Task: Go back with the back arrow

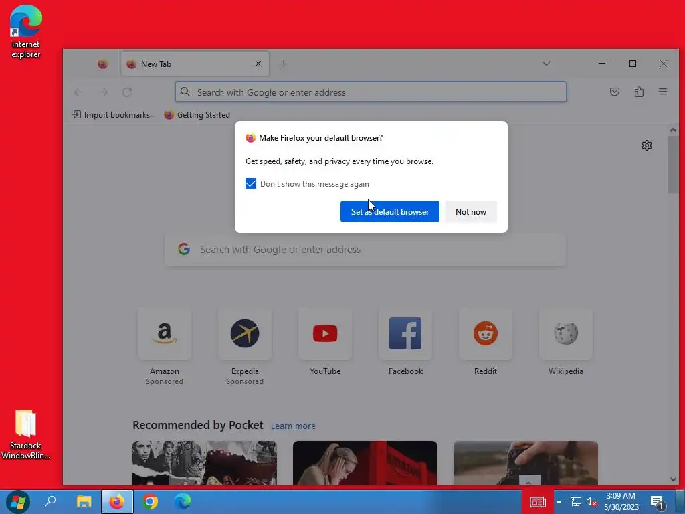Action: (x=79, y=92)
